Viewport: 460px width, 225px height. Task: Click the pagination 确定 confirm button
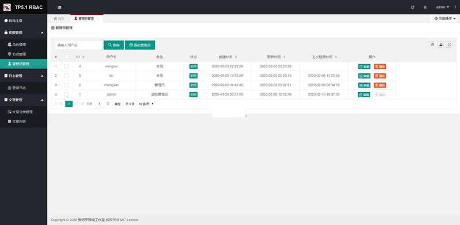click(117, 104)
